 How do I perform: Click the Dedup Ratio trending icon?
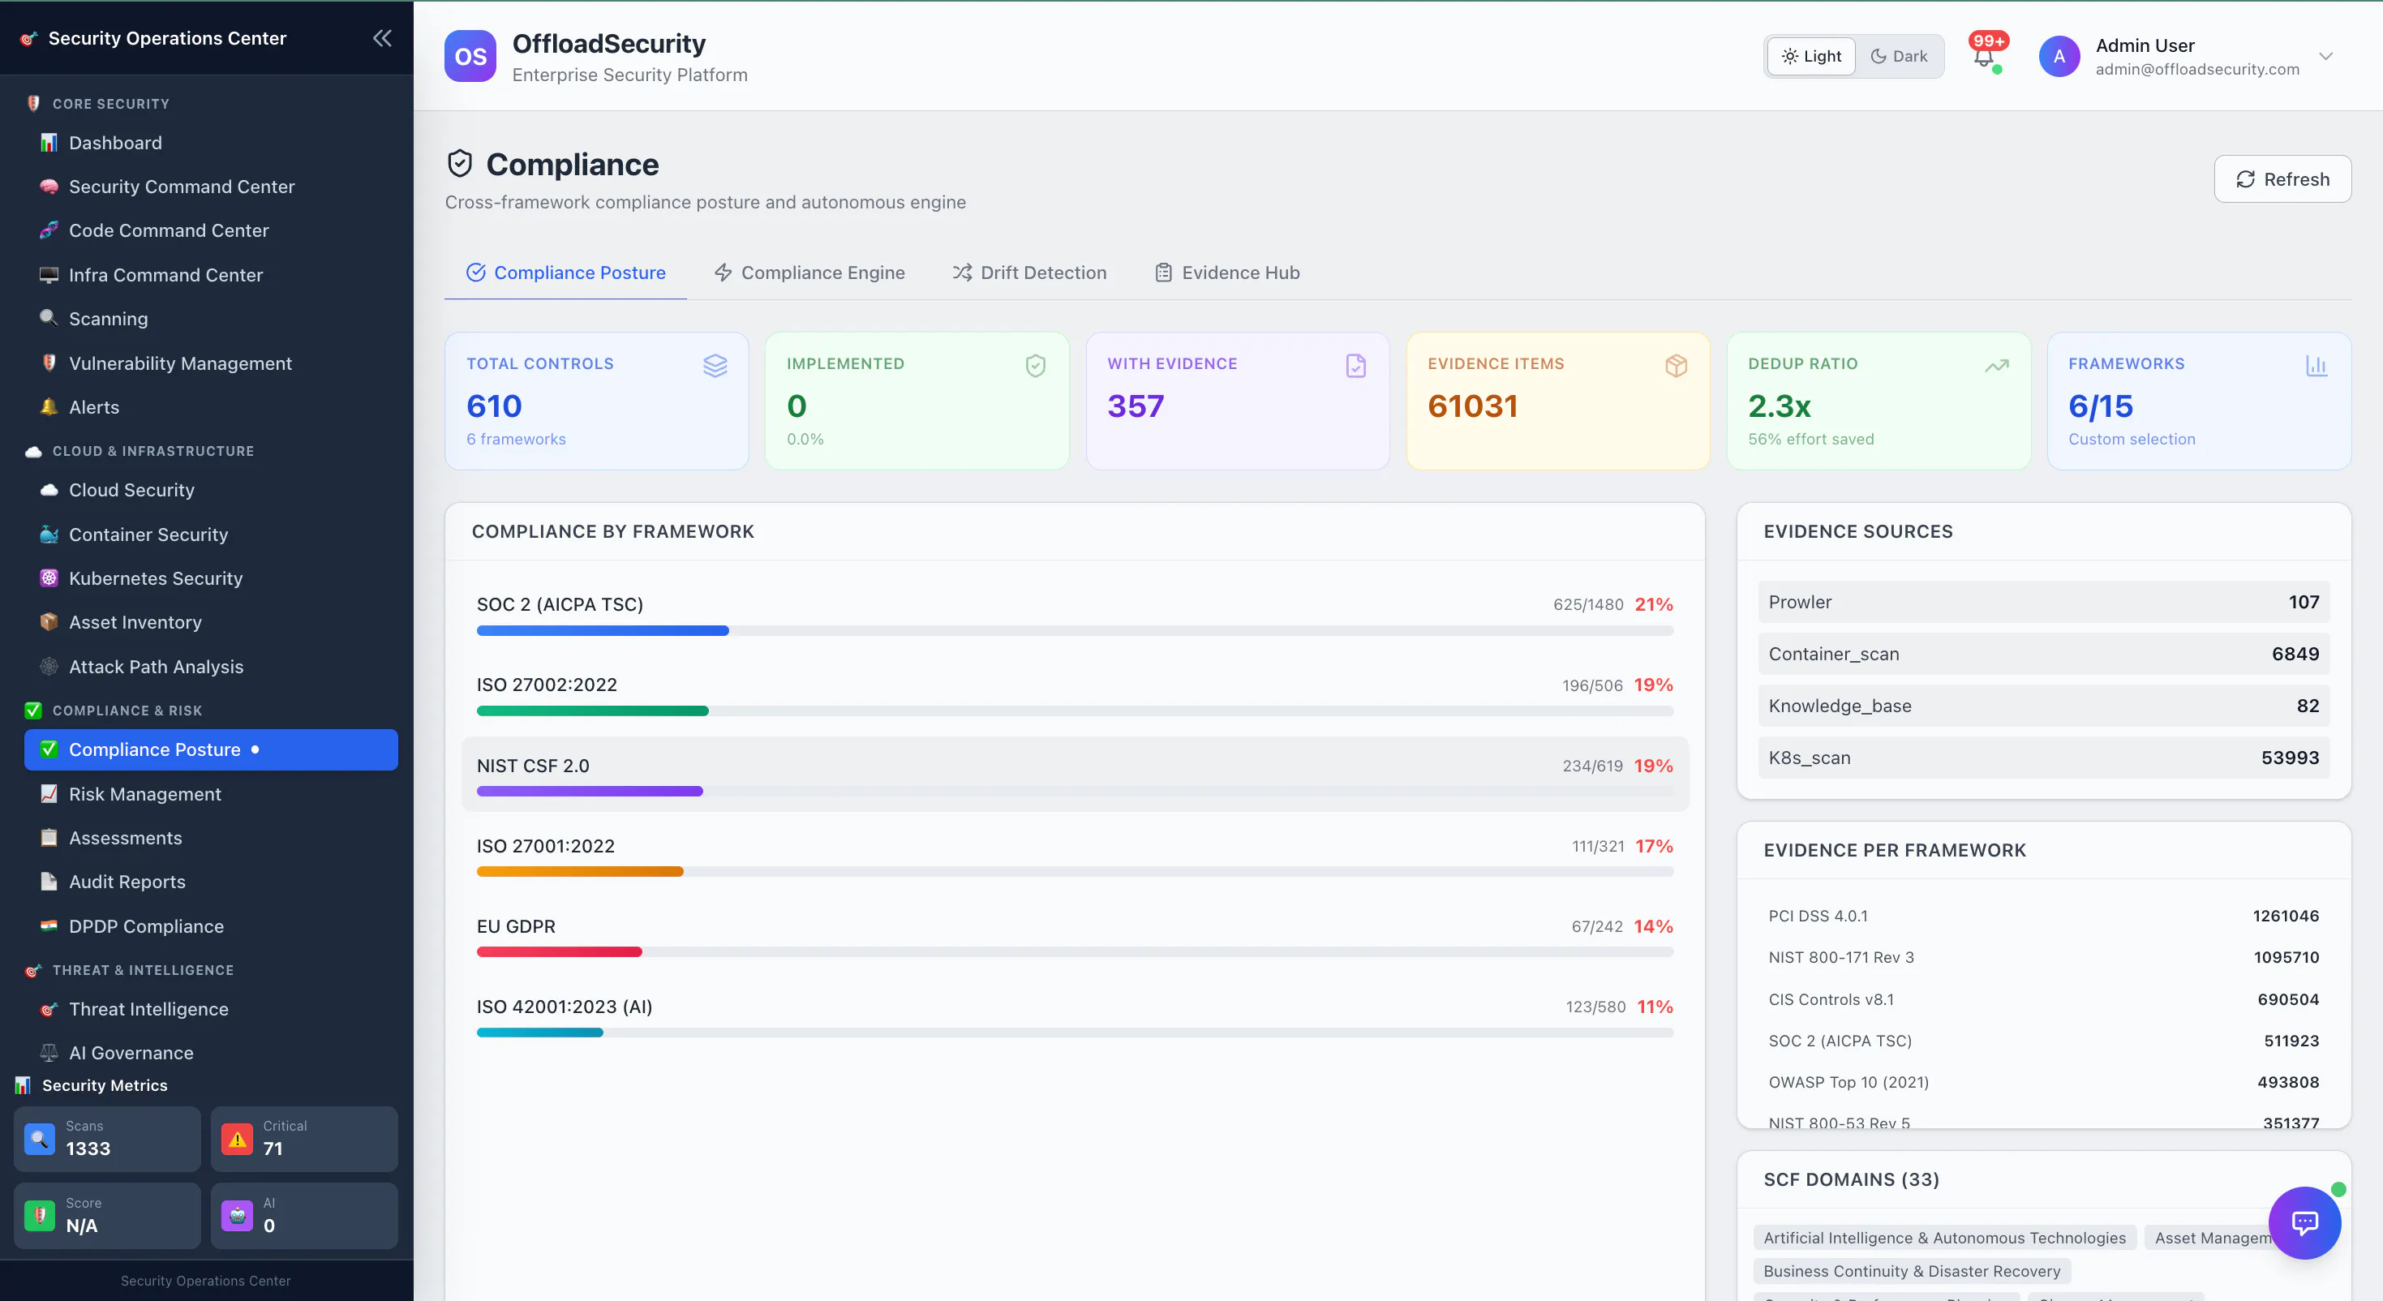(x=1996, y=366)
